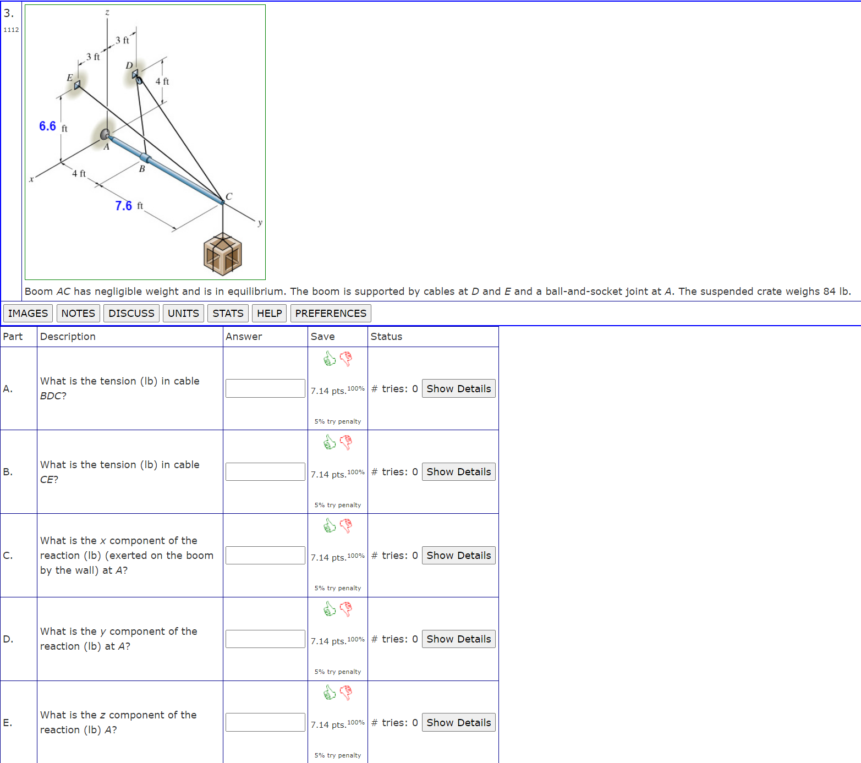The height and width of the screenshot is (763, 861).
Task: Click the blue 6.6 ft dimension value
Action: [47, 126]
